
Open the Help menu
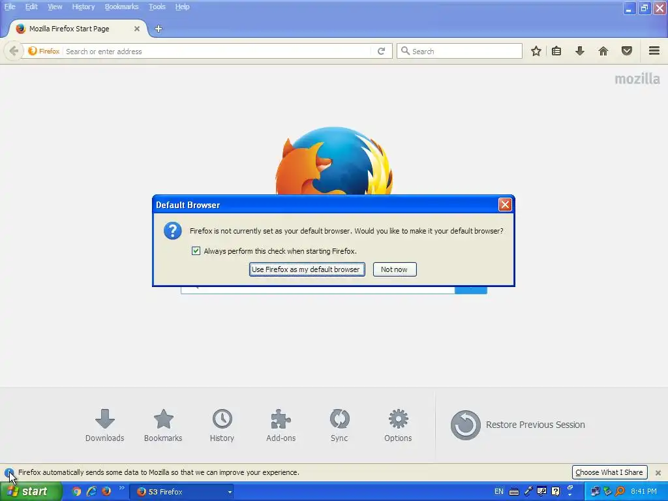(182, 7)
